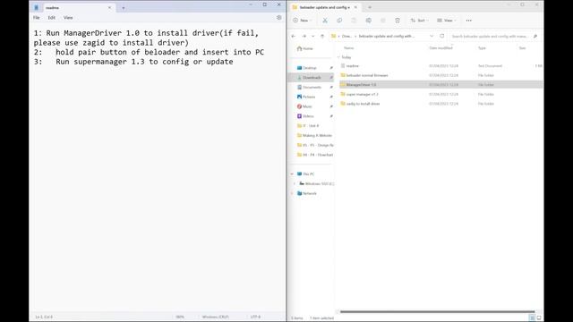Screen dimensions: 573x322
Task: Click the Rename icon in Explorer toolbar
Action: (x=368, y=21)
